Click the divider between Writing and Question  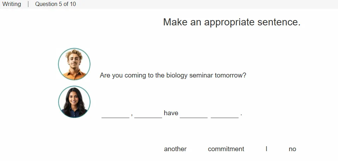pos(28,4)
